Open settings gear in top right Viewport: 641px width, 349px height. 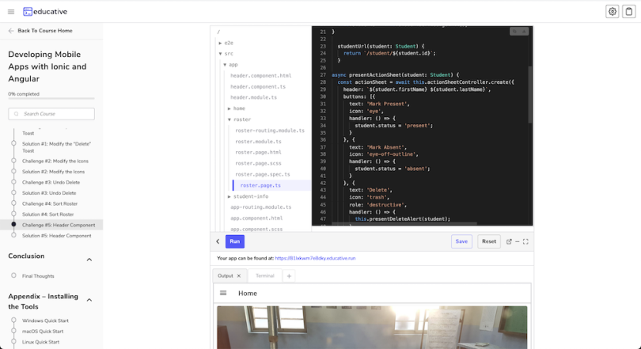click(613, 12)
